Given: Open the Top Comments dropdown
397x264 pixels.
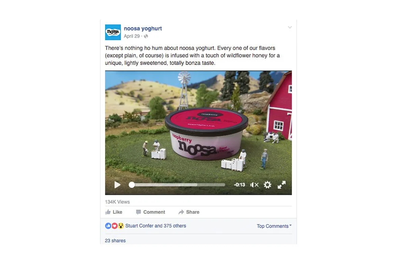Looking at the screenshot, I should point(274,226).
